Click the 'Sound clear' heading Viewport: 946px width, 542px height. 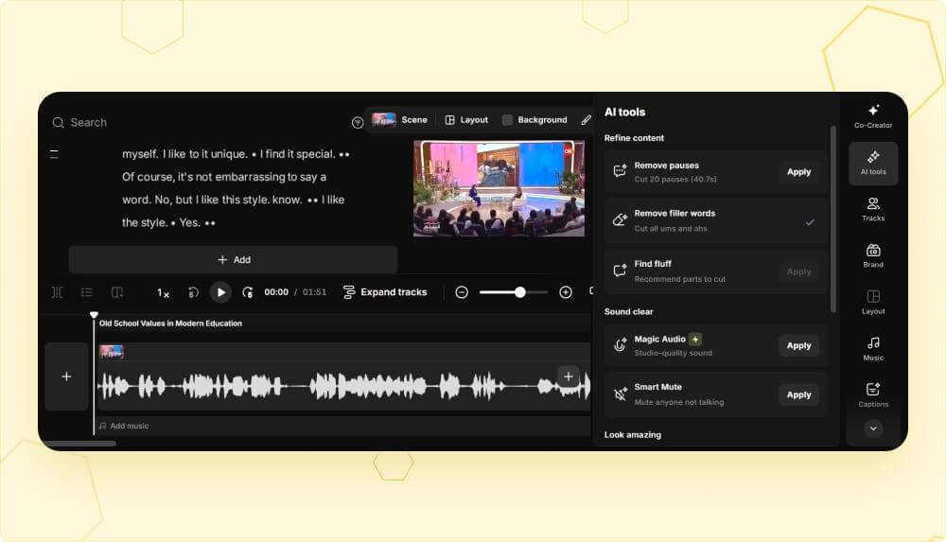[629, 311]
